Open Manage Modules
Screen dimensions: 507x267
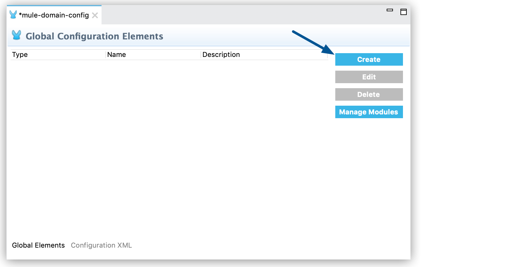369,112
